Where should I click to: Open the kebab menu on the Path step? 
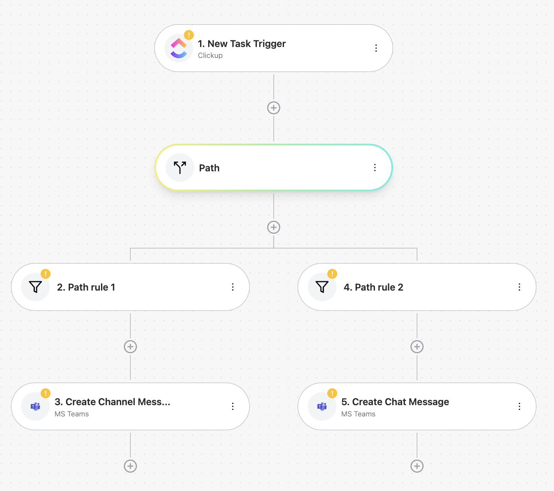(375, 167)
